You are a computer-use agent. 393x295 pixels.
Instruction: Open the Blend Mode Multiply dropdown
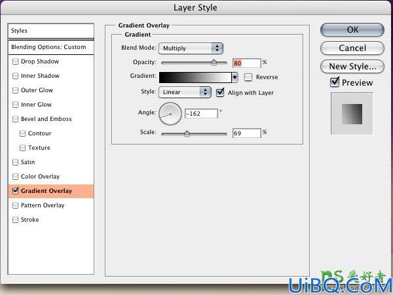coord(191,48)
